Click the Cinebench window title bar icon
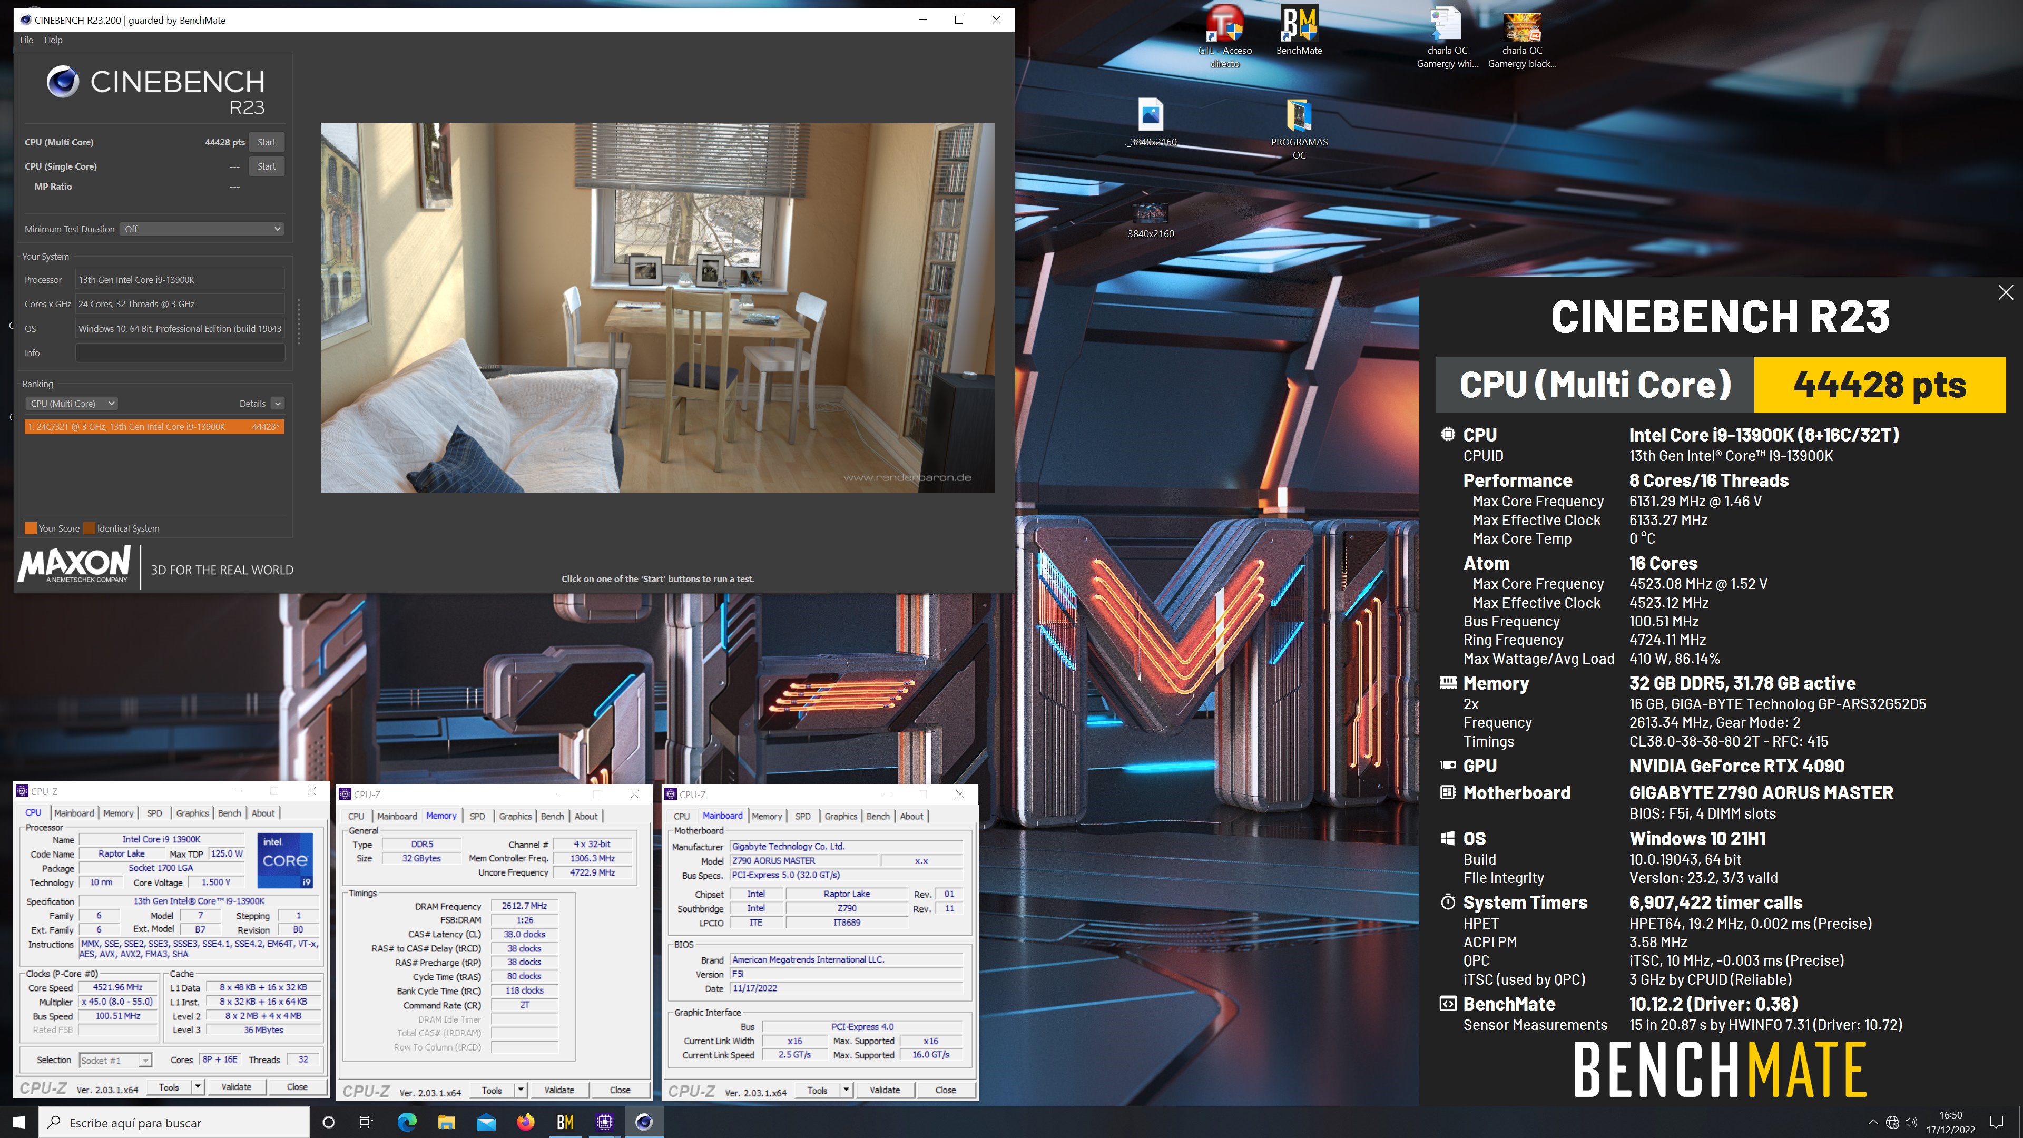2023x1138 pixels. pos(26,19)
